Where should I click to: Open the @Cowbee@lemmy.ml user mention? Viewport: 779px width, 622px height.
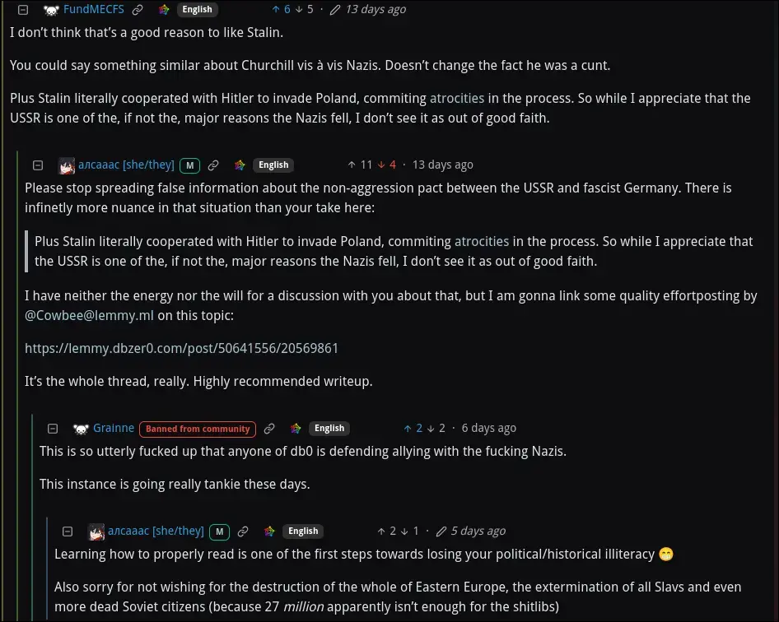[89, 315]
